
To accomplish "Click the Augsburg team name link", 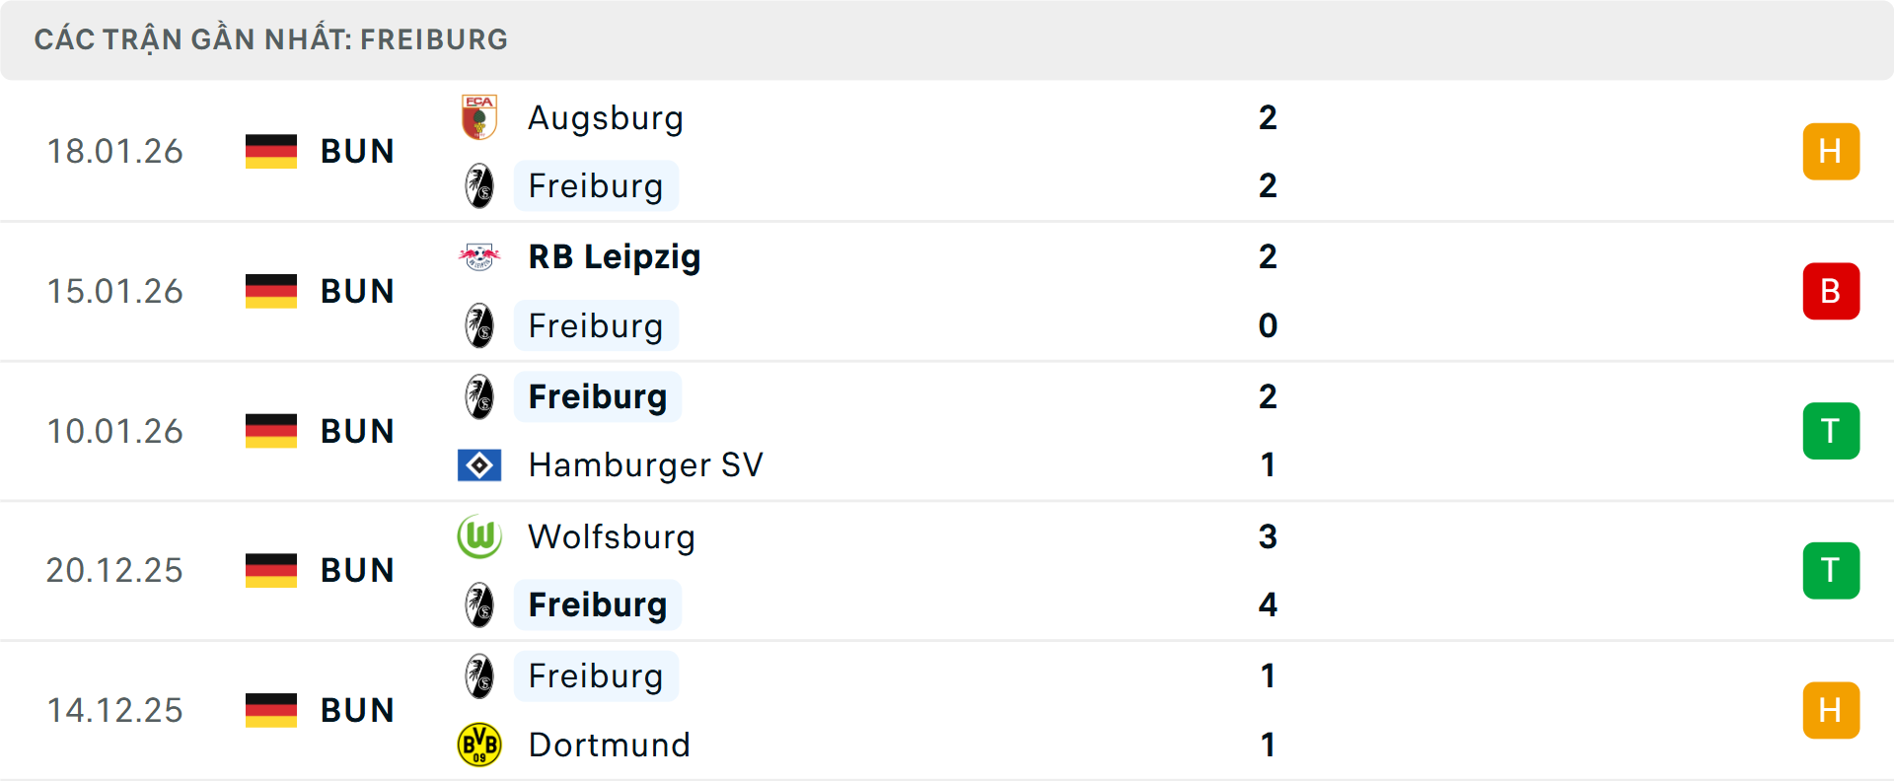I will 605,117.
